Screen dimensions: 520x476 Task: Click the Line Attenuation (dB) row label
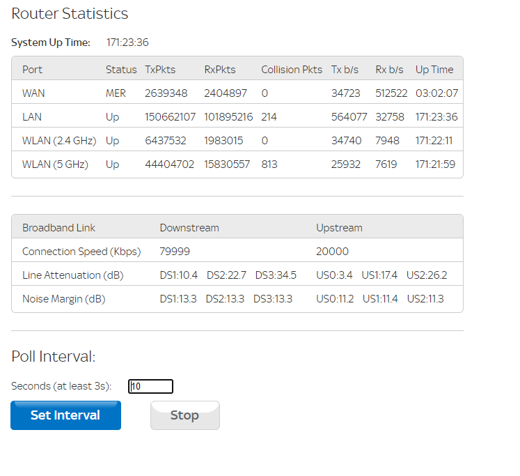72,275
